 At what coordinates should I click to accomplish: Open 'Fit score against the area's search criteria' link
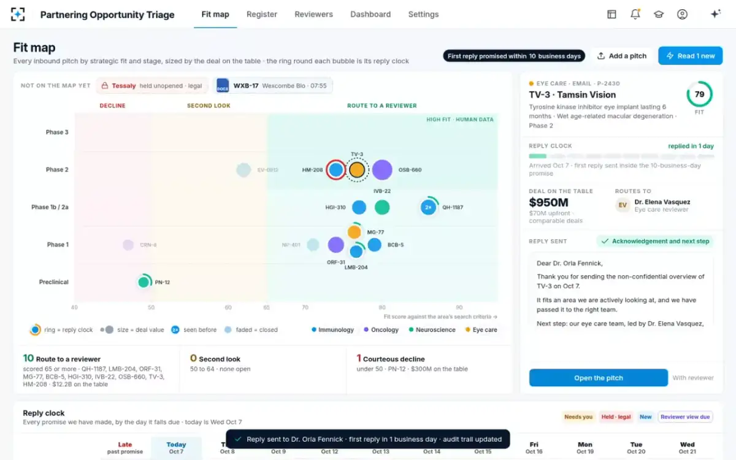point(440,317)
